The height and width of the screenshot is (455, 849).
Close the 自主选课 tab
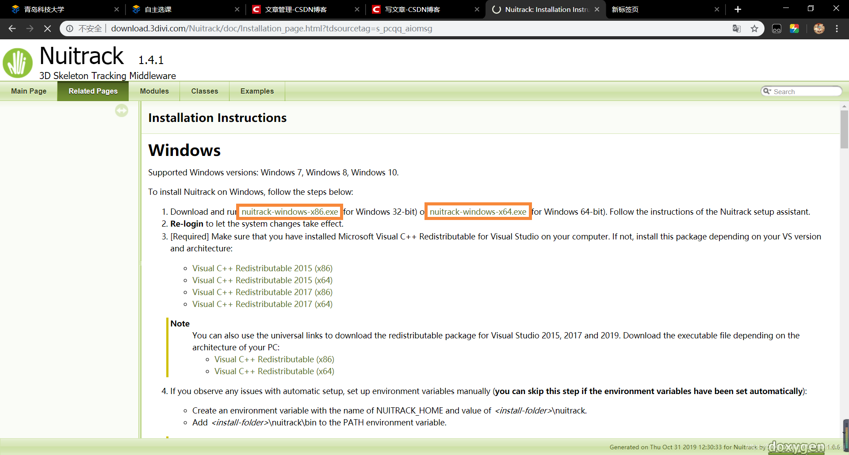(x=237, y=9)
